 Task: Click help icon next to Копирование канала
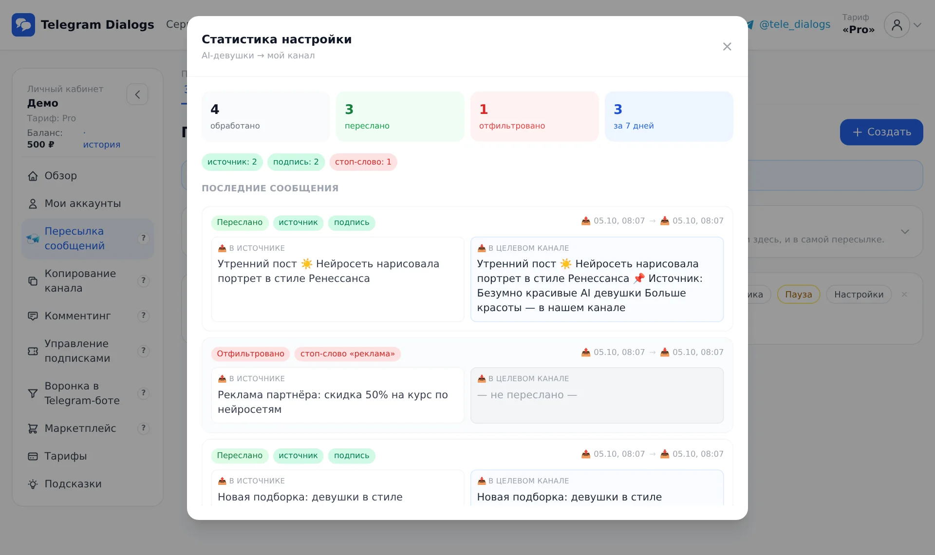pos(143,280)
